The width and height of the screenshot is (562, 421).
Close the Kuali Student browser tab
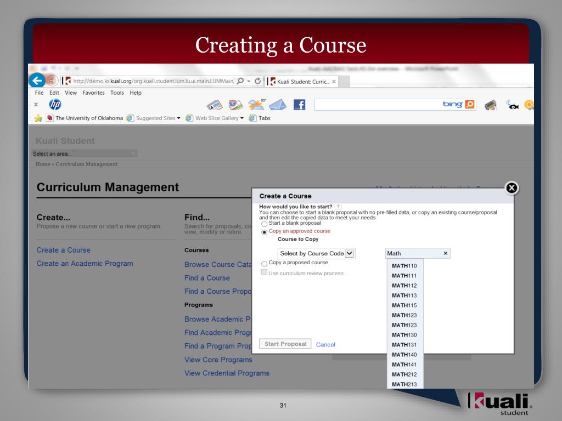(334, 82)
